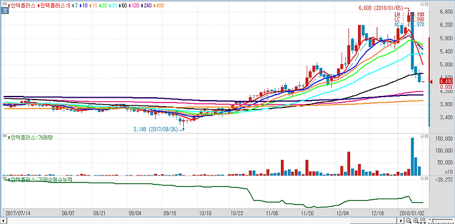Click the 11/06 date axis label
Screen dimensions: 455x224
[272, 213]
